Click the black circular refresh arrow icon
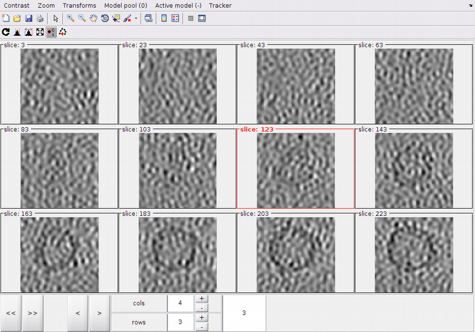475x332 pixels. [6, 32]
